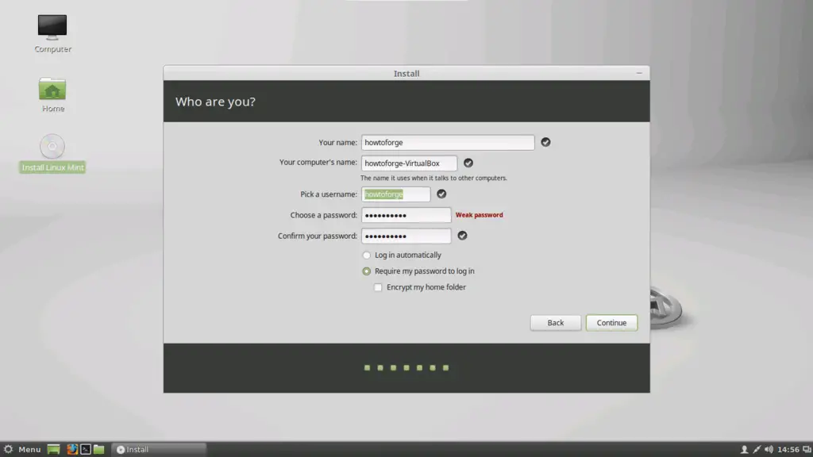Click the hint text about other computers

click(x=433, y=178)
